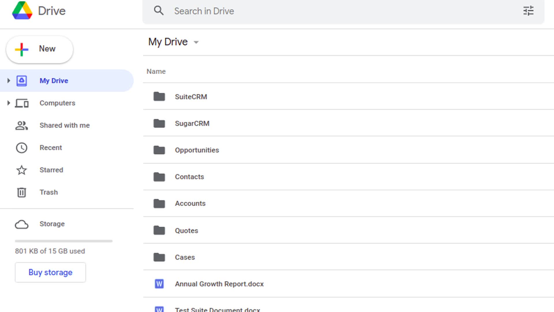Click the storage usage progress bar
Image resolution: width=554 pixels, height=312 pixels.
click(x=64, y=241)
